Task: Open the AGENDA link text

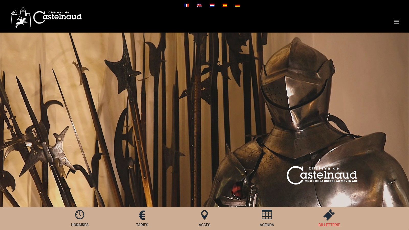Action: coord(267,225)
